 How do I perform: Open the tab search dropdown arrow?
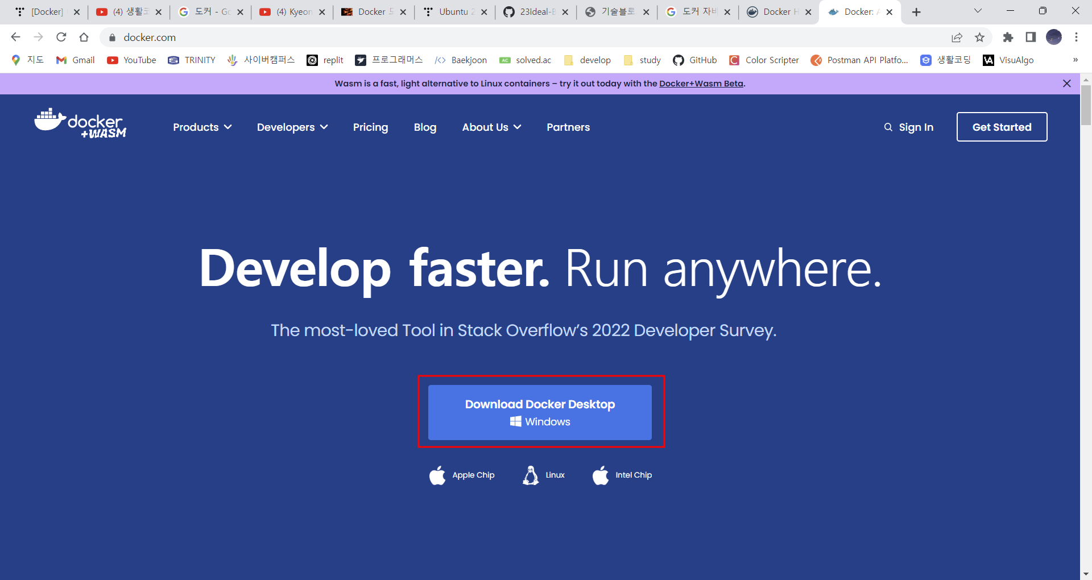click(x=978, y=11)
